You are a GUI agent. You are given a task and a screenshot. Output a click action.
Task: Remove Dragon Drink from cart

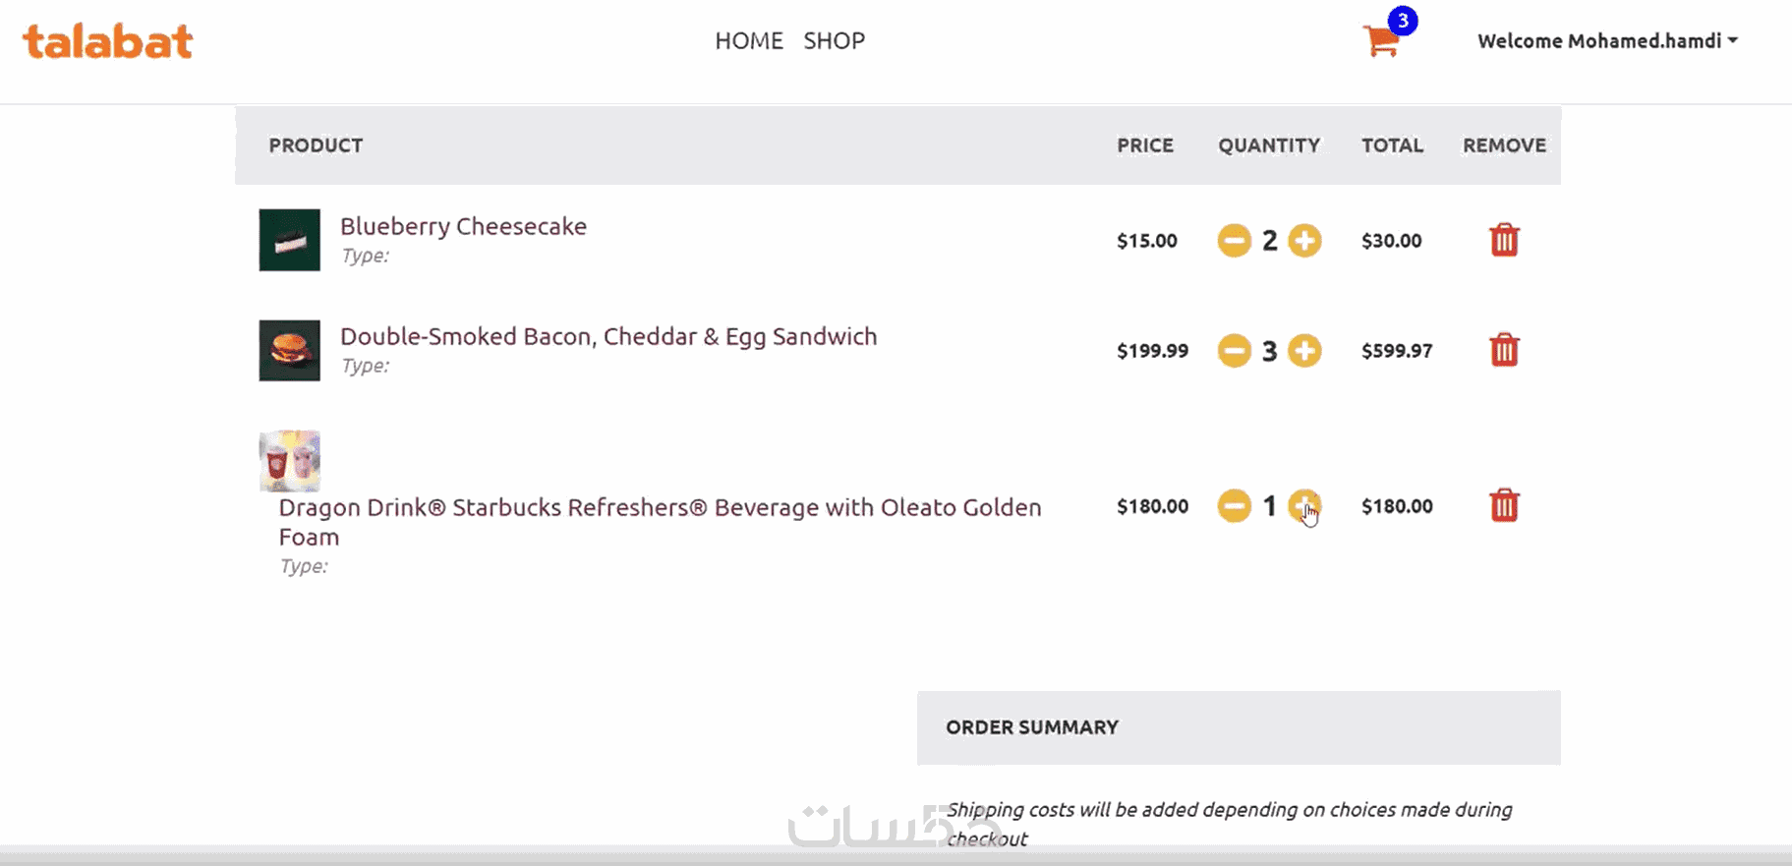pos(1504,506)
